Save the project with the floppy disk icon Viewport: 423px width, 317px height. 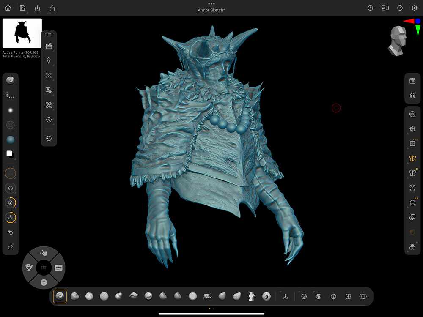[23, 8]
